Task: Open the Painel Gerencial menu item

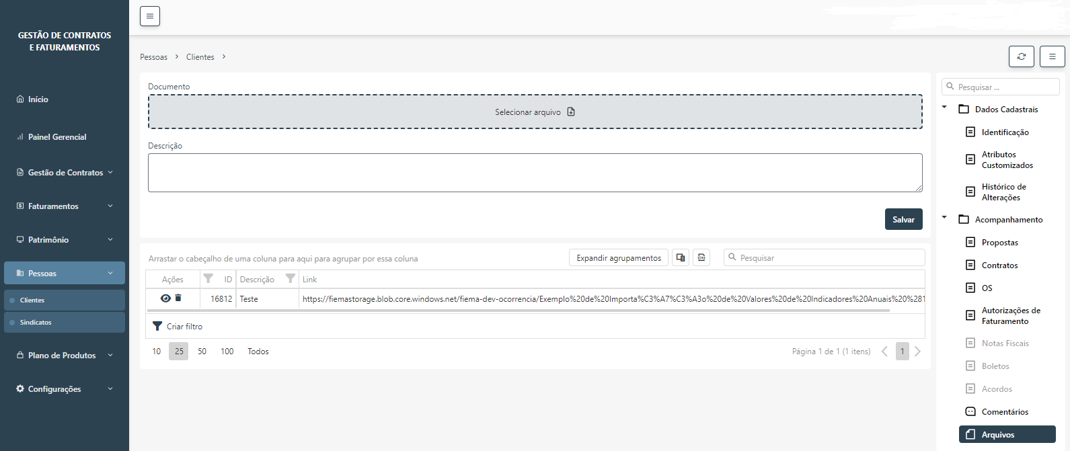Action: 57,137
